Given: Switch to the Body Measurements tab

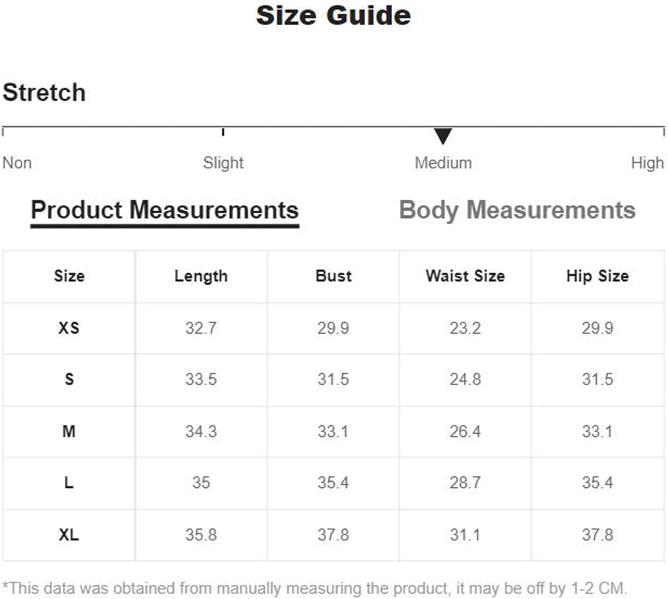Looking at the screenshot, I should [517, 211].
